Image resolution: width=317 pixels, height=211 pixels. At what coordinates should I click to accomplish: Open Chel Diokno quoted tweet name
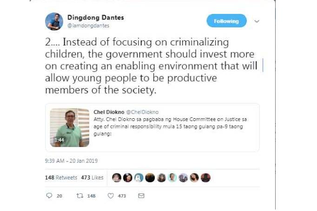click(x=109, y=112)
